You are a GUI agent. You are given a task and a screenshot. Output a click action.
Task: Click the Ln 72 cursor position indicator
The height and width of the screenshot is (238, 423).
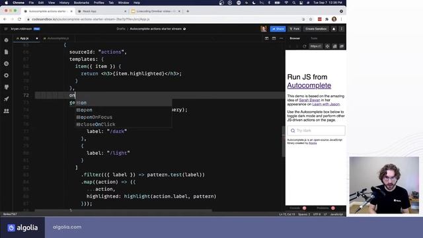[287, 214]
